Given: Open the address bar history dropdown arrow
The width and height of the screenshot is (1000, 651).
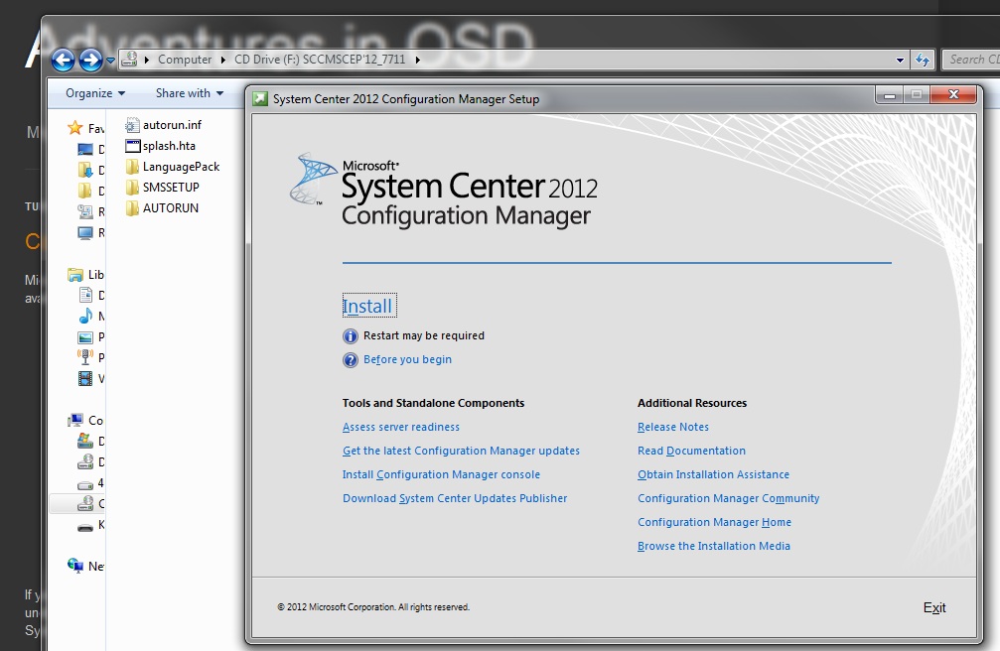Looking at the screenshot, I should point(900,61).
